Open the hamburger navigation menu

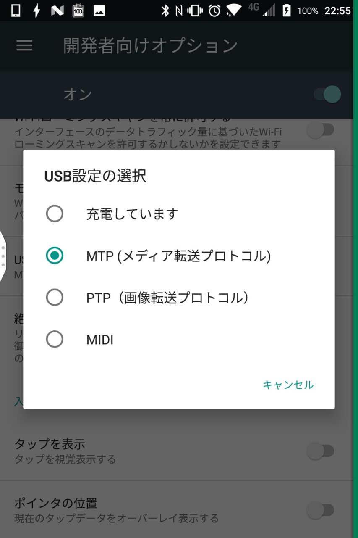point(24,45)
